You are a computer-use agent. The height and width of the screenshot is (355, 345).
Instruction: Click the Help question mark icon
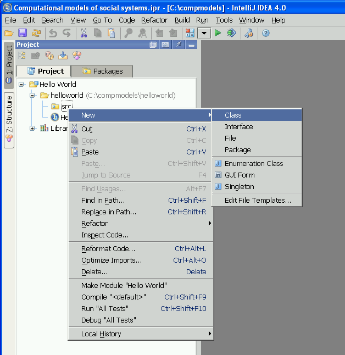pyautogui.click(x=265, y=34)
